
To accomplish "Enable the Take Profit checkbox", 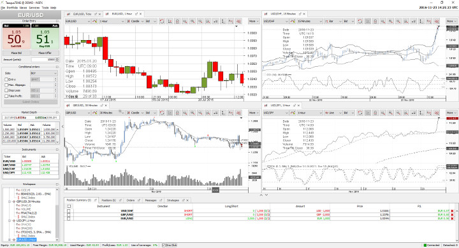I will click(x=6, y=96).
